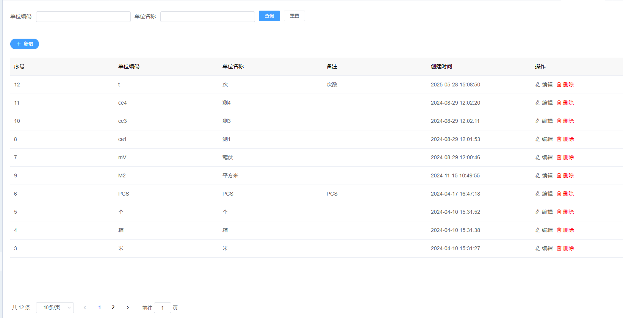
Task: Click the ce3 unit code cell
Action: [x=122, y=121]
